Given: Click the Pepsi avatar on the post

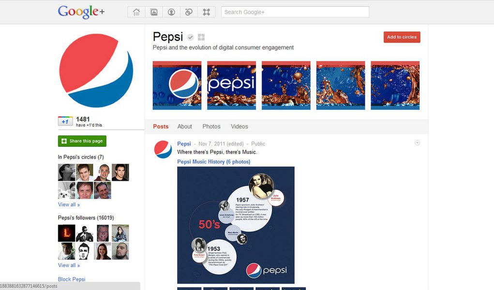Looking at the screenshot, I should 163,149.
